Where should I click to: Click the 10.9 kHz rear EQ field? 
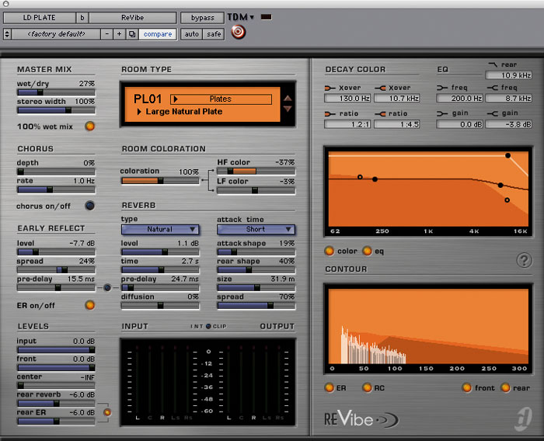pos(508,75)
